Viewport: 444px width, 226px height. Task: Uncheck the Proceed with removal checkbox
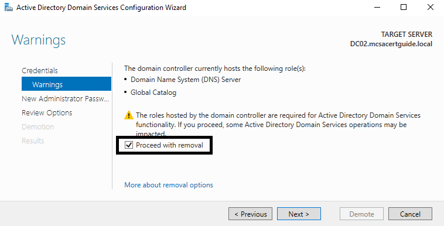click(x=129, y=145)
